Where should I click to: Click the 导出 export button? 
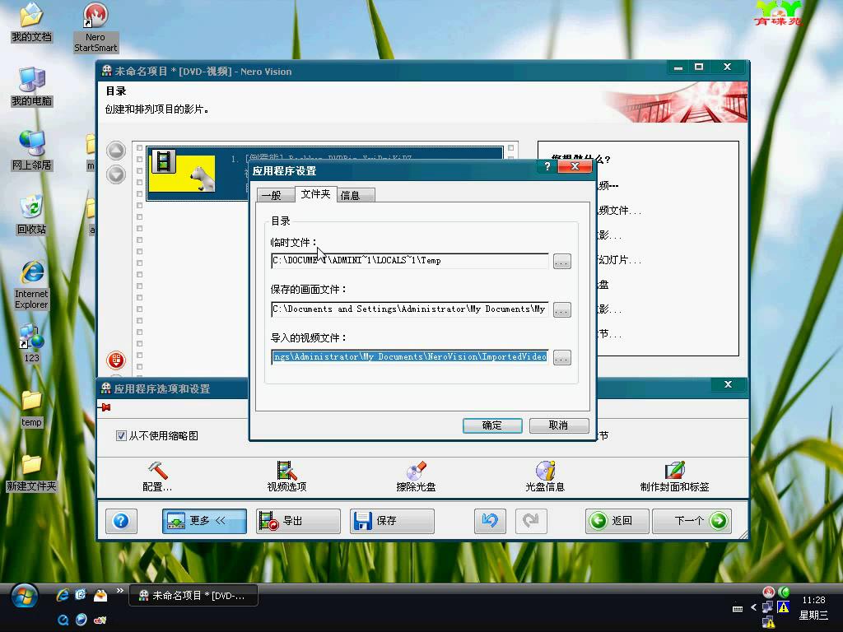298,521
